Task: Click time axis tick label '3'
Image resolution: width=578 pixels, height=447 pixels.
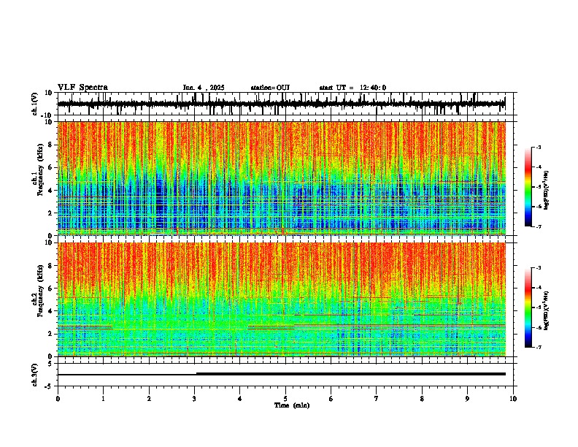Action: point(194,399)
